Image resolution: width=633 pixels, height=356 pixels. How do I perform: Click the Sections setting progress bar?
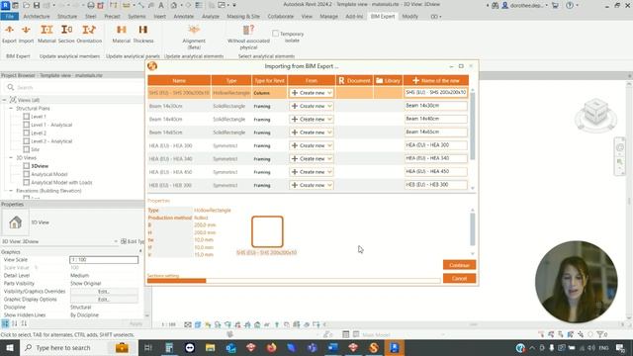pos(294,281)
